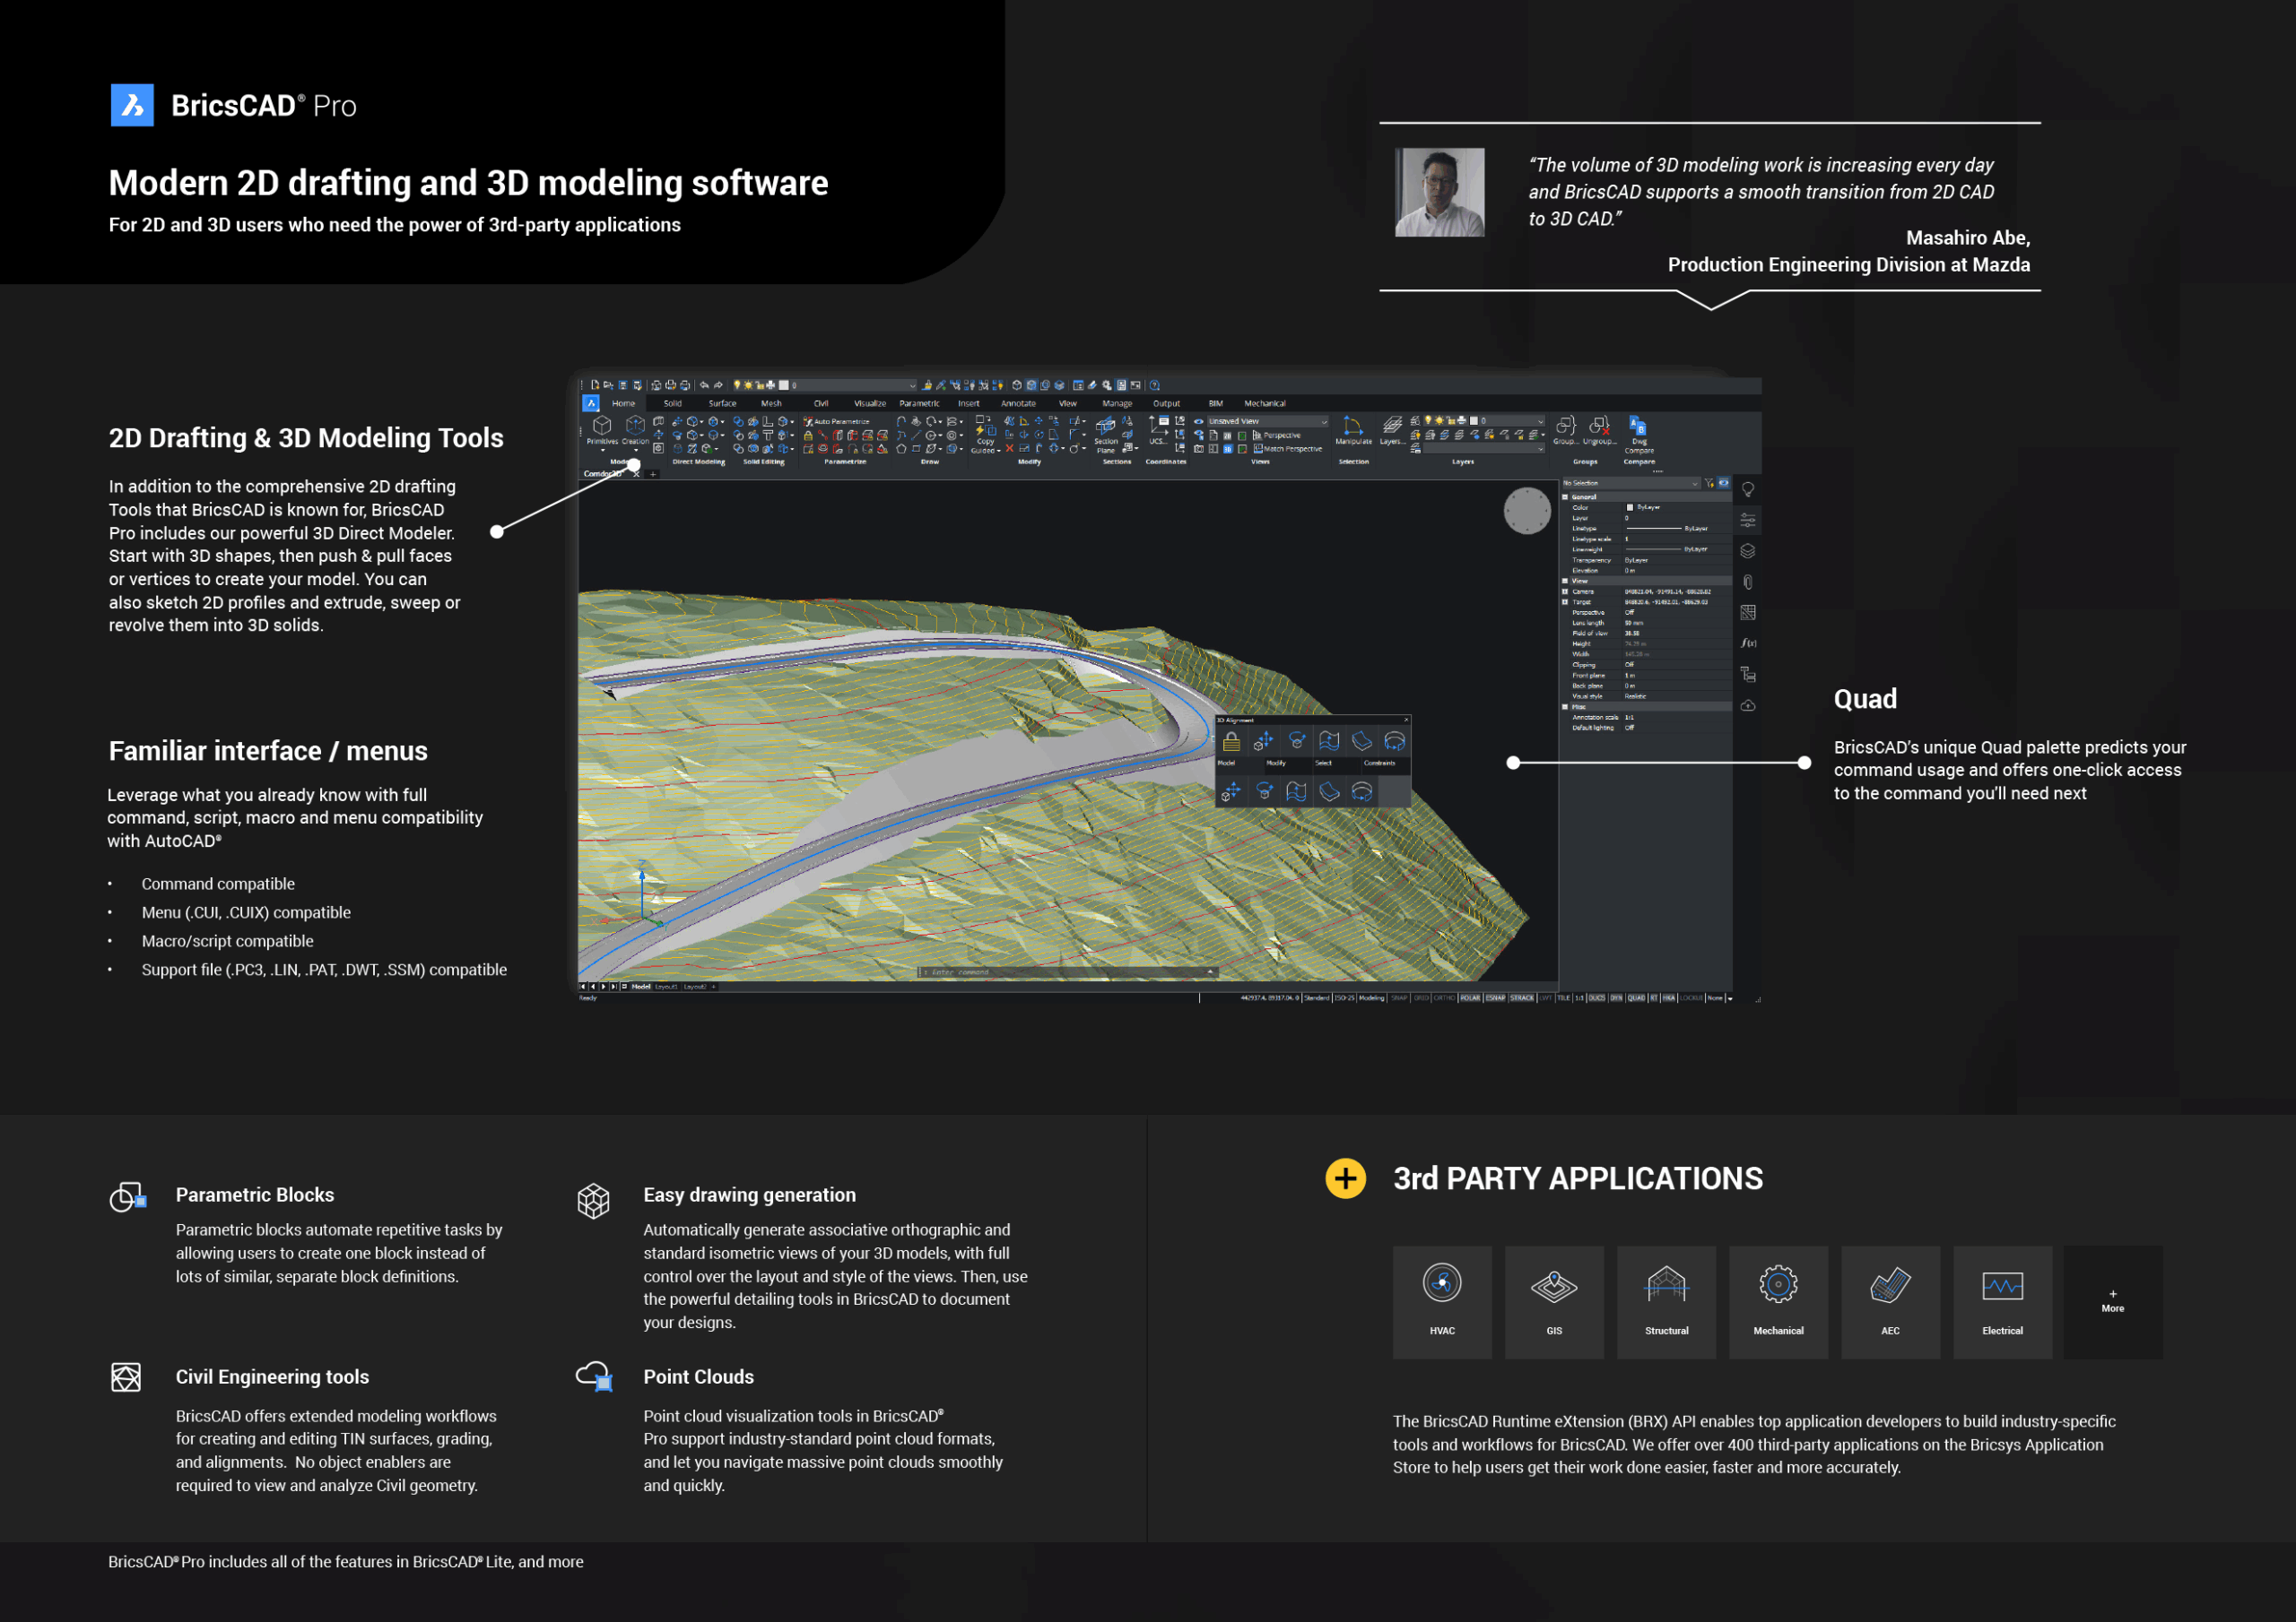Collapse the Misc properties section

(1565, 706)
